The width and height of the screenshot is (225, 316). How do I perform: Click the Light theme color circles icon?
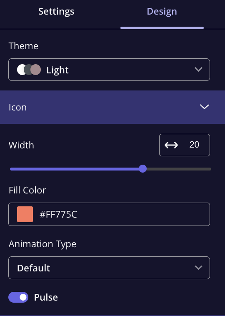(x=29, y=70)
